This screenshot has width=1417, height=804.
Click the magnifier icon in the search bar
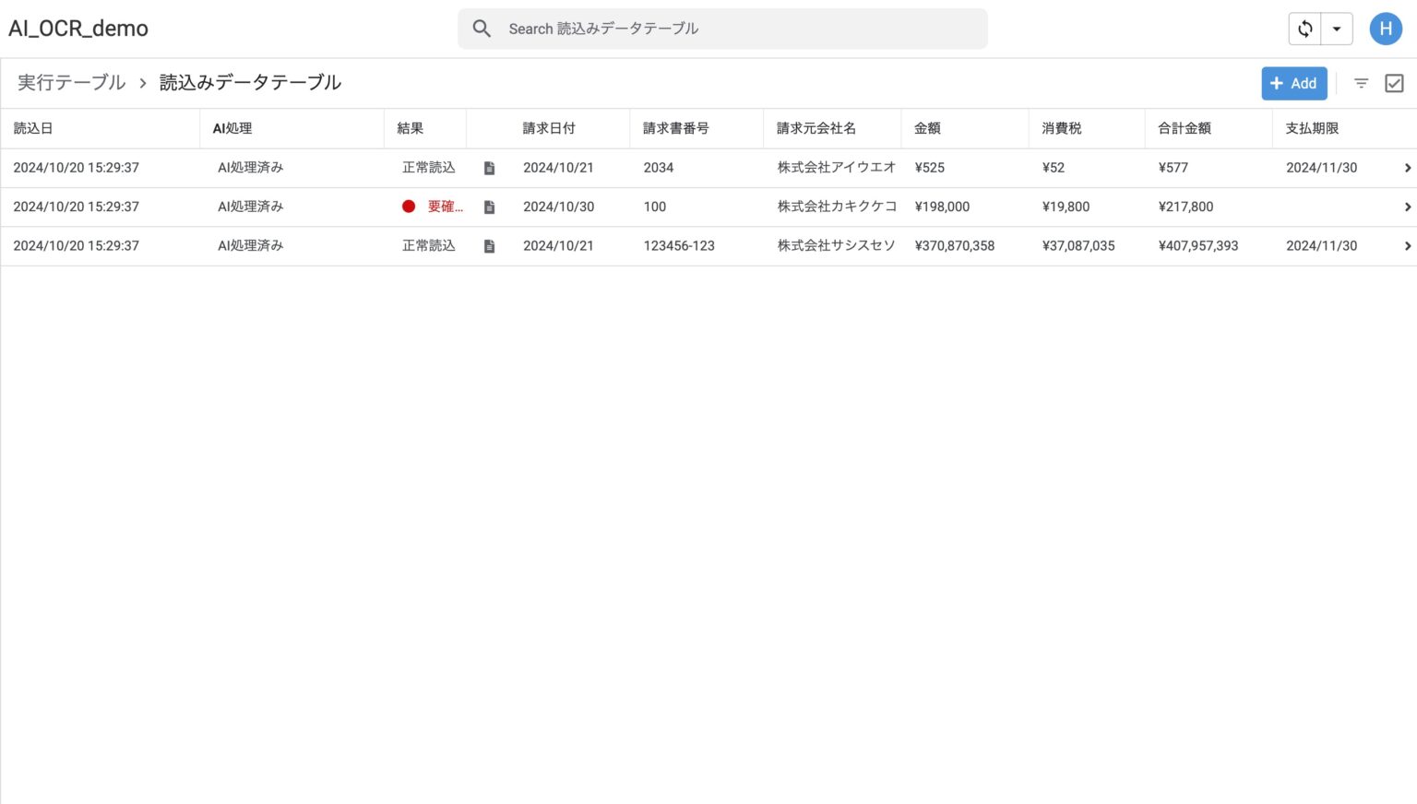(482, 29)
